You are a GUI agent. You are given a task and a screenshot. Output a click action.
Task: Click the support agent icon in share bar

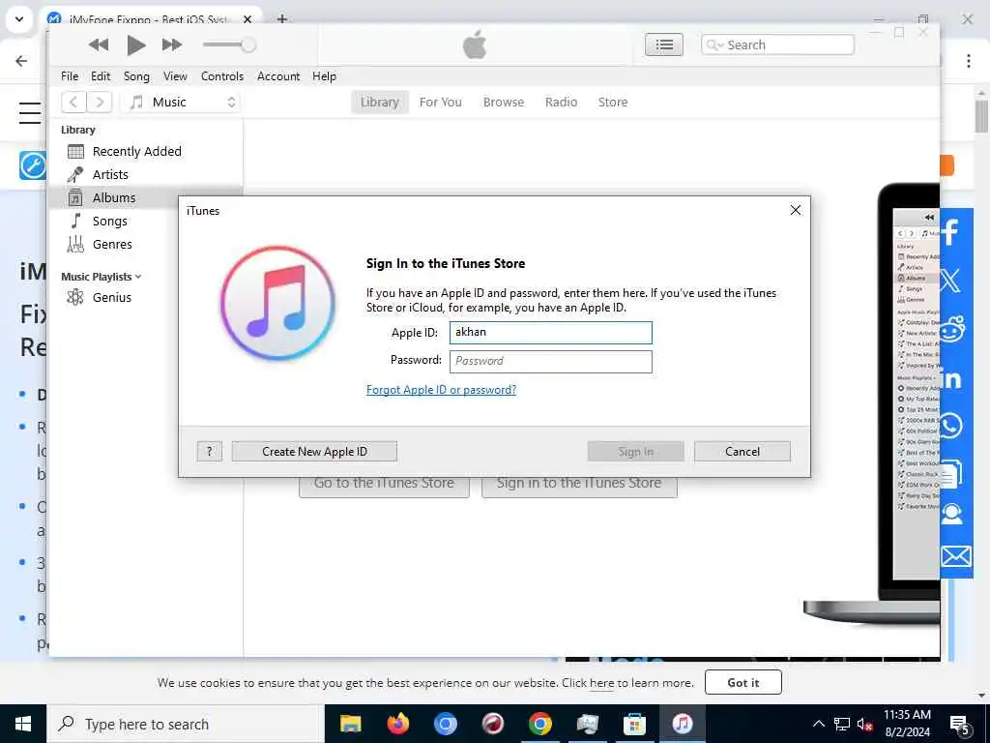pos(951,514)
